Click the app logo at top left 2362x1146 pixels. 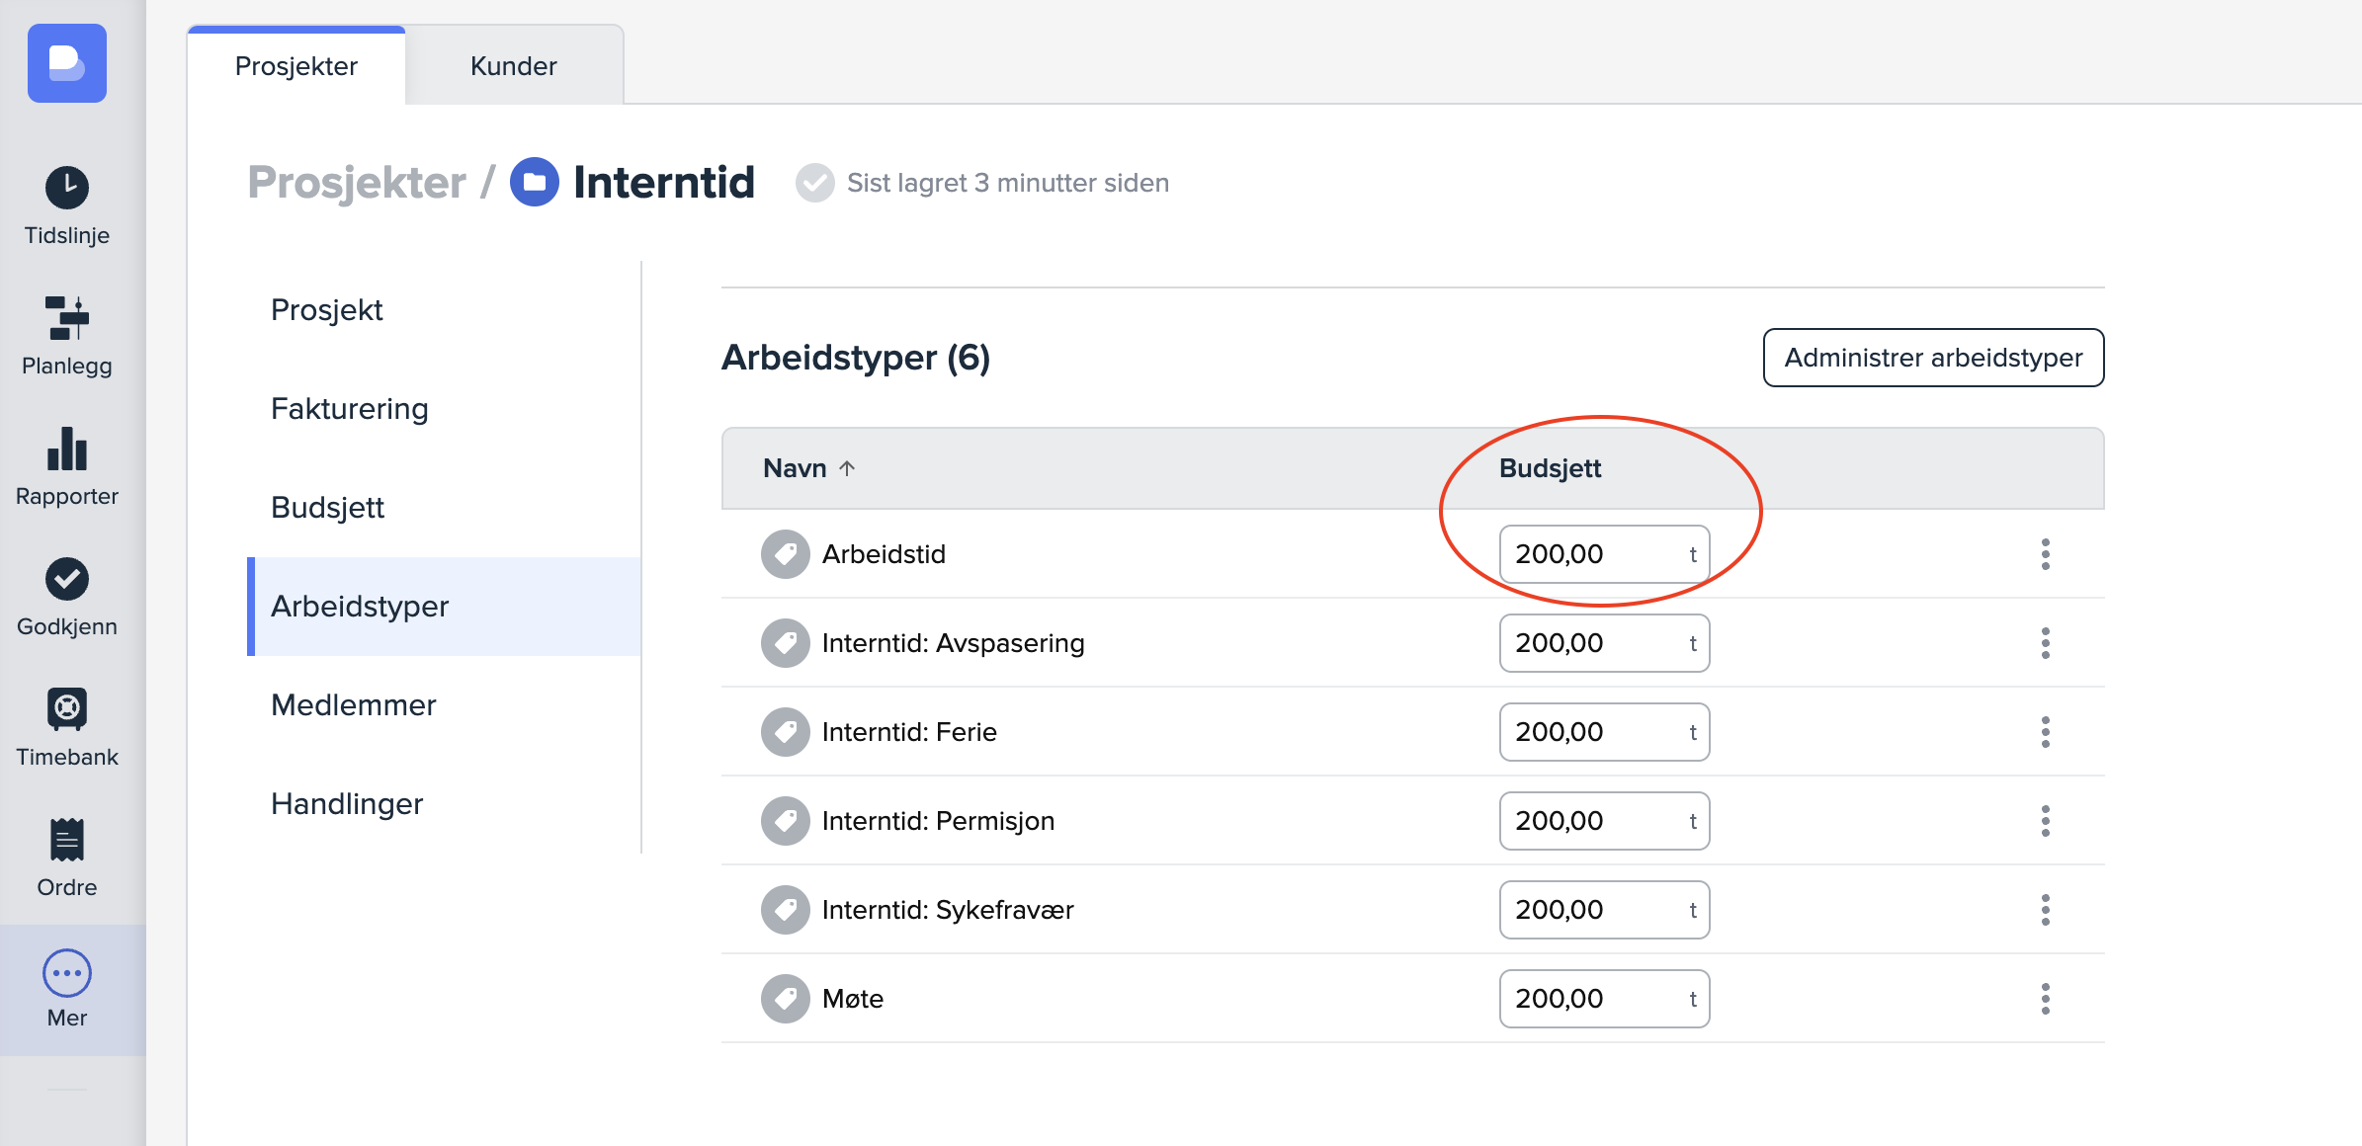(67, 63)
